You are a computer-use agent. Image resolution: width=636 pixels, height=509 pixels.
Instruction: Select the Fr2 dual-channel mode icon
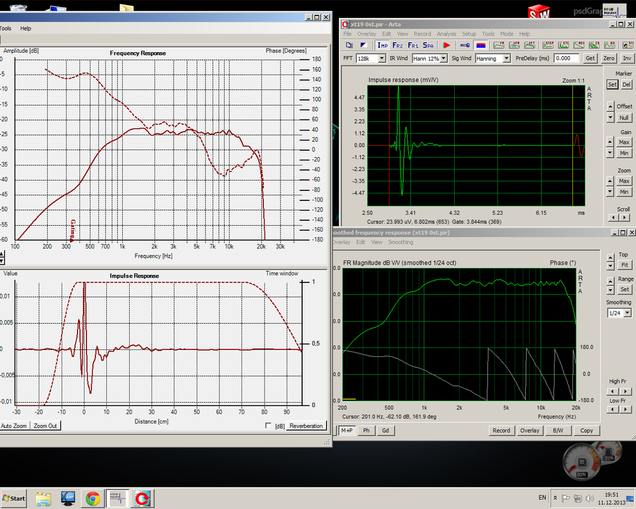397,45
